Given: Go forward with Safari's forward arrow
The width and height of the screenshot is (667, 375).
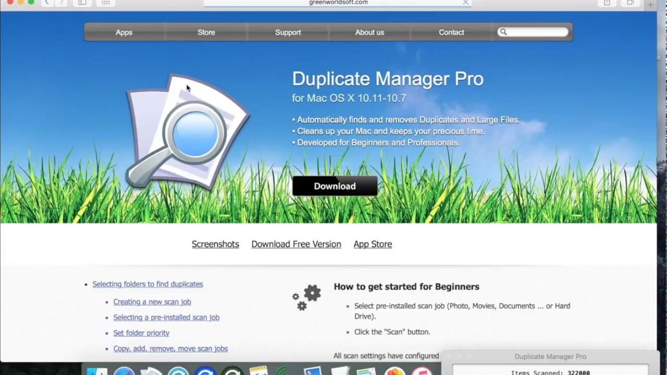Looking at the screenshot, I should (x=61, y=3).
